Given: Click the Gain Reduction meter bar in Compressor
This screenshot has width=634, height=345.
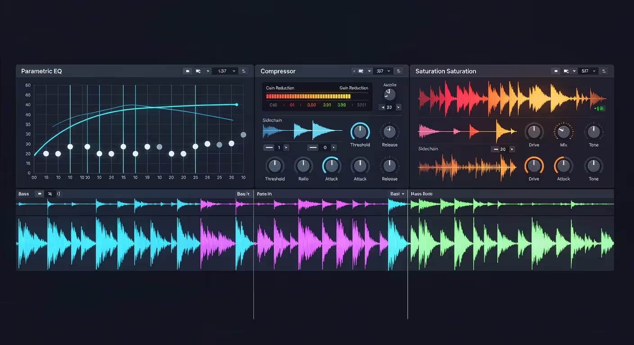Looking at the screenshot, I should point(308,96).
